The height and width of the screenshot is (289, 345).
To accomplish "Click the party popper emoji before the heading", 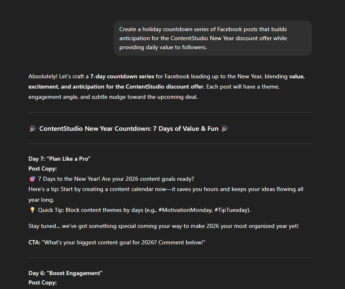I will (33, 129).
